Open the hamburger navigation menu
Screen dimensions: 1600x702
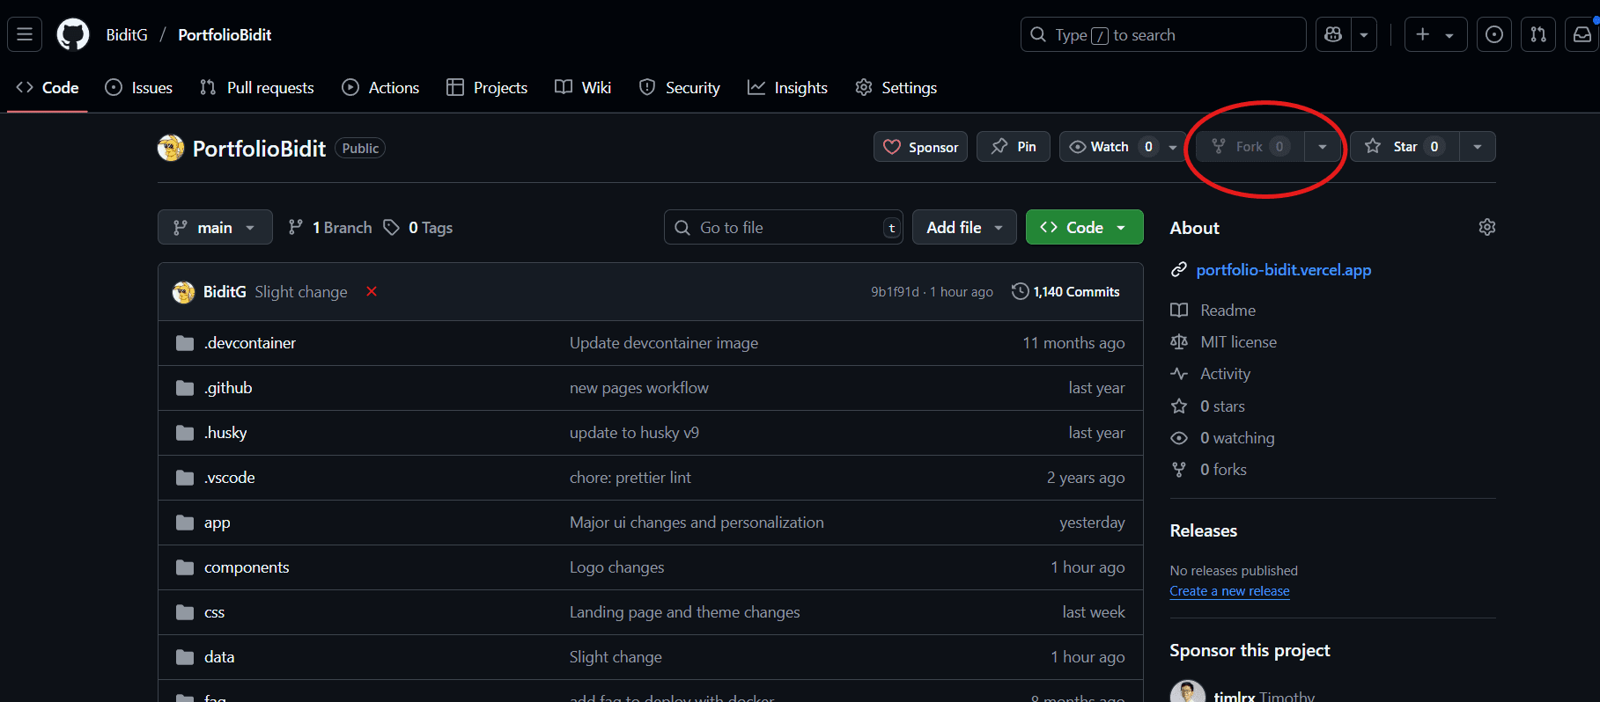(x=25, y=34)
